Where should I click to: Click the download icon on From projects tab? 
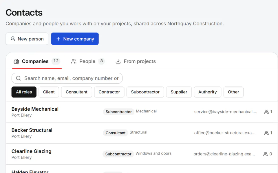pyautogui.click(x=118, y=61)
